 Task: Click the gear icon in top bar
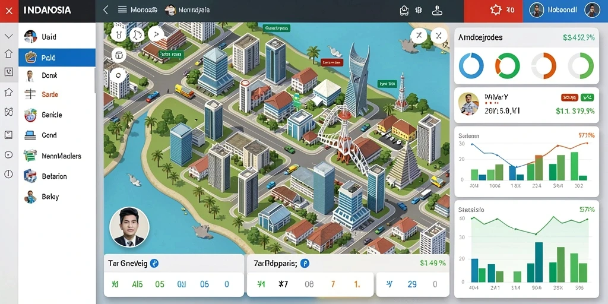[x=419, y=11]
